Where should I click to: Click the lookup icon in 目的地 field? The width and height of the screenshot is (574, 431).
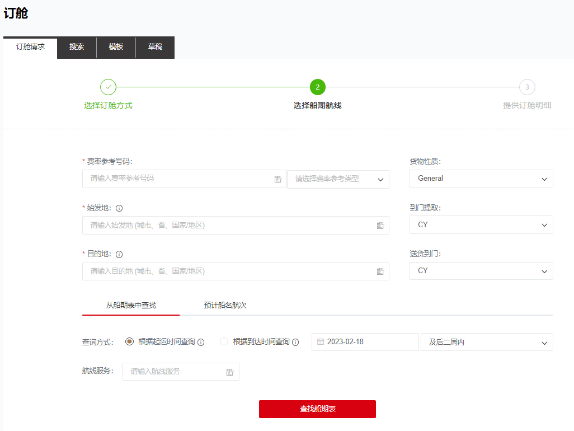coord(380,271)
